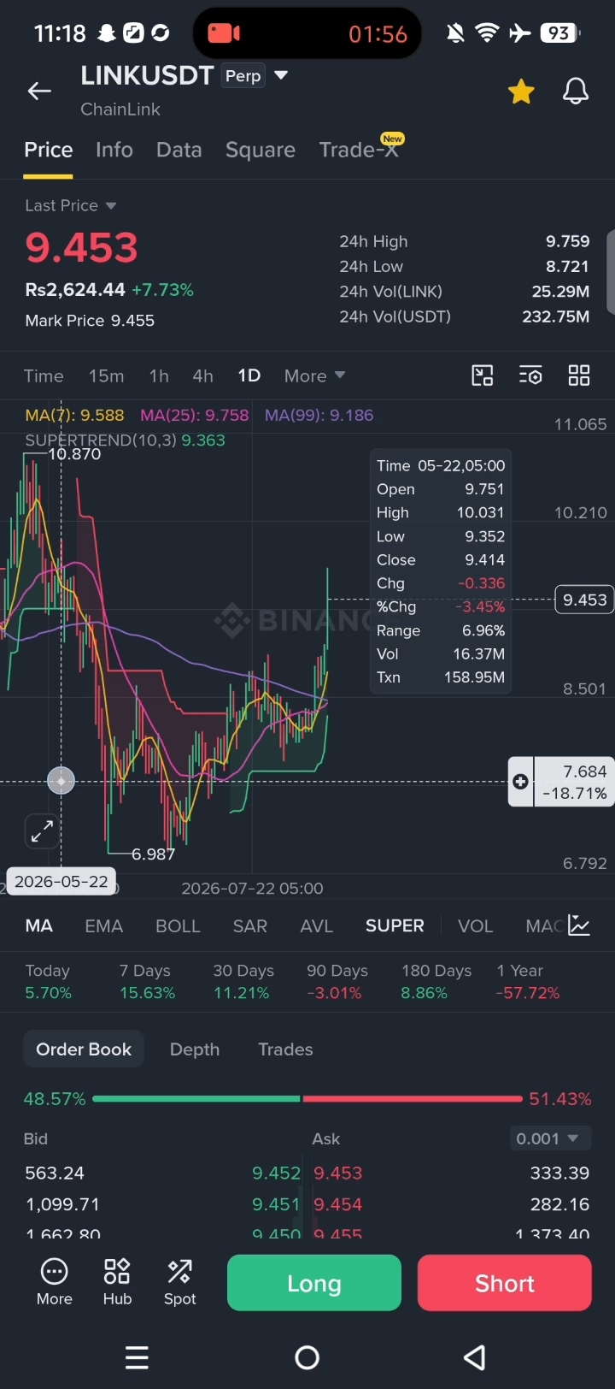Image resolution: width=615 pixels, height=1389 pixels.
Task: Select the 15m interval
Action: [106, 375]
